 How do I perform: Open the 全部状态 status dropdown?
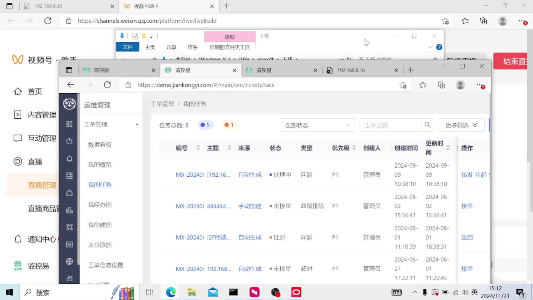(317, 125)
